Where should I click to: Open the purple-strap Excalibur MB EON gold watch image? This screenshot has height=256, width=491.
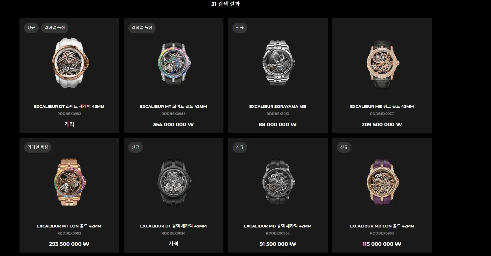[x=382, y=183]
